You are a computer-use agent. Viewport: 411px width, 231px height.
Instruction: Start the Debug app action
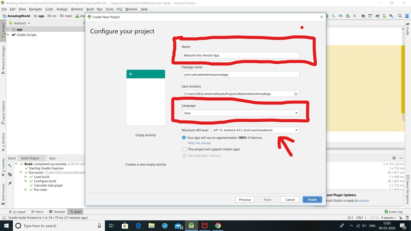coord(327,16)
